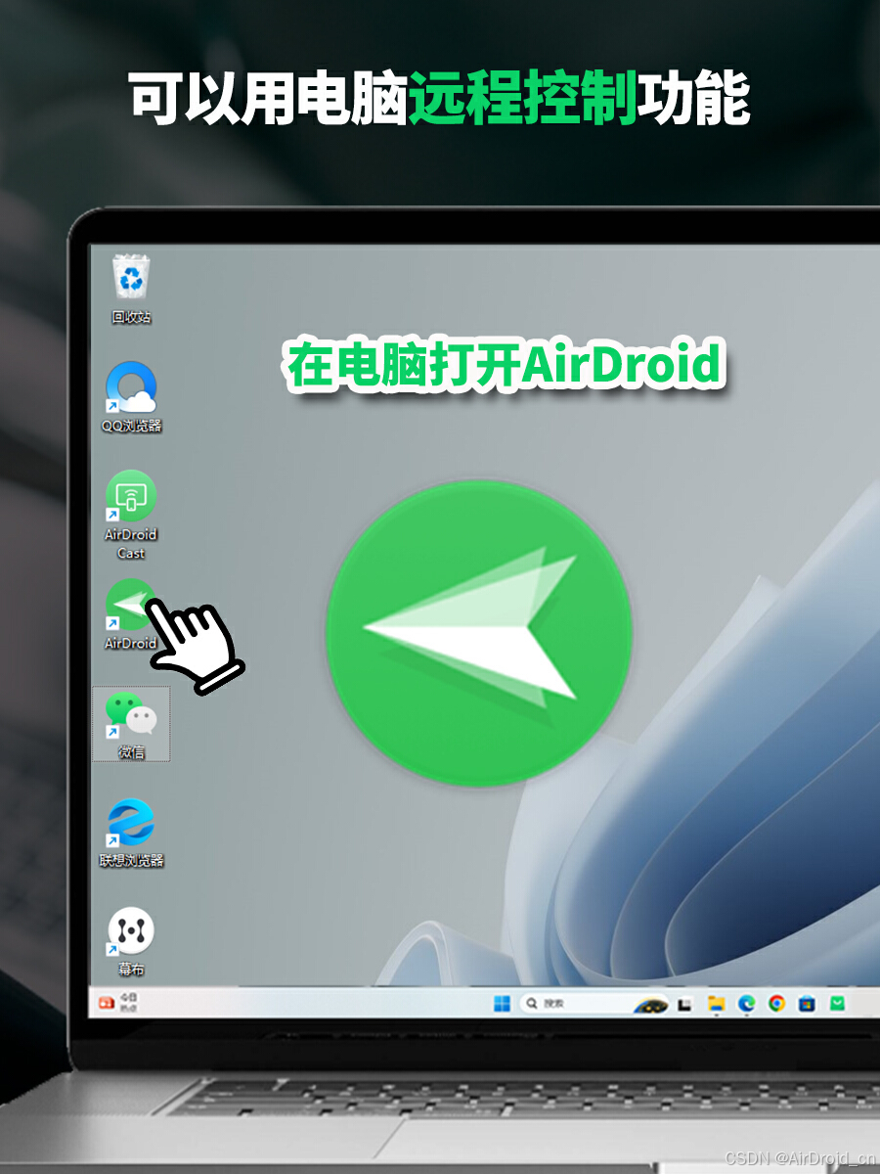
Task: Open the black square taskbar icon
Action: pyautogui.click(x=684, y=1004)
